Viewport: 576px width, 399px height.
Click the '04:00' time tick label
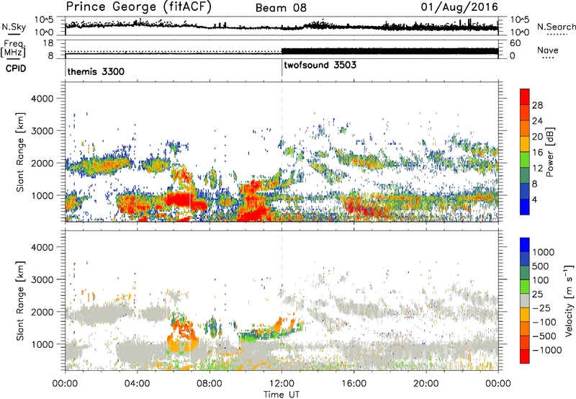[138, 384]
